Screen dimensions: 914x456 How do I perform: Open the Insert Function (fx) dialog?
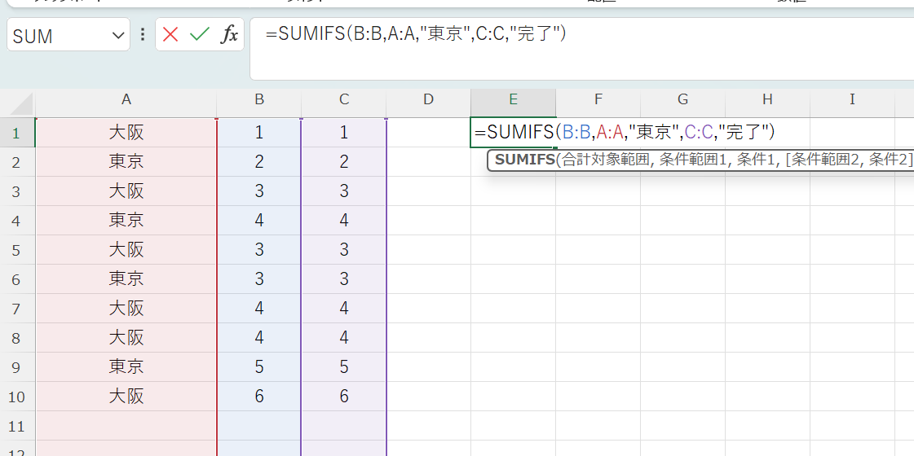pos(229,35)
